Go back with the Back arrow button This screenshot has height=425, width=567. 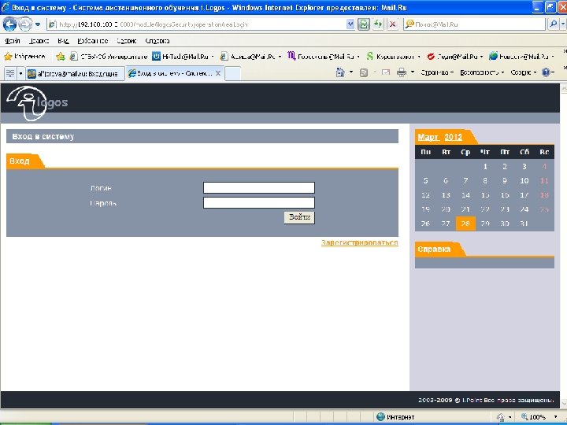pos(9,24)
